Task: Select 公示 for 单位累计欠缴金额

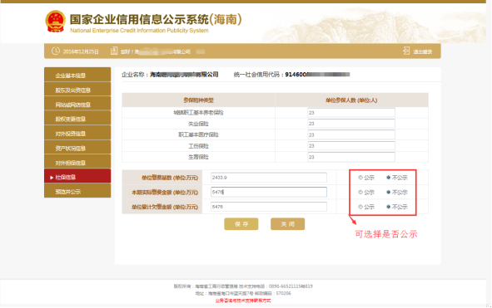Action: pyautogui.click(x=360, y=207)
